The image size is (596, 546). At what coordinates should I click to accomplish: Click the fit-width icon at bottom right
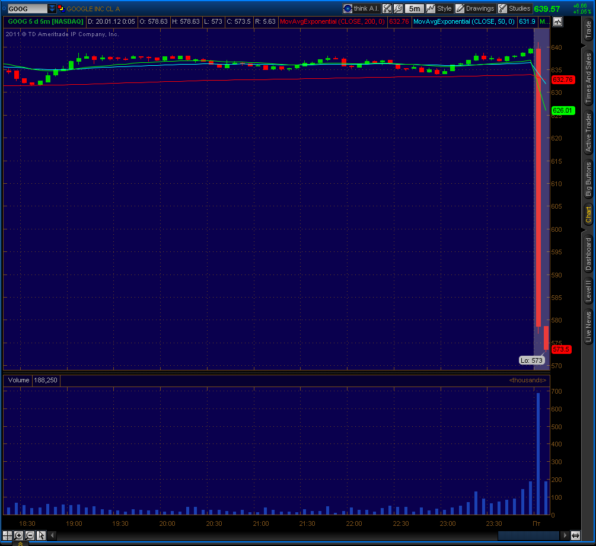tap(575, 535)
